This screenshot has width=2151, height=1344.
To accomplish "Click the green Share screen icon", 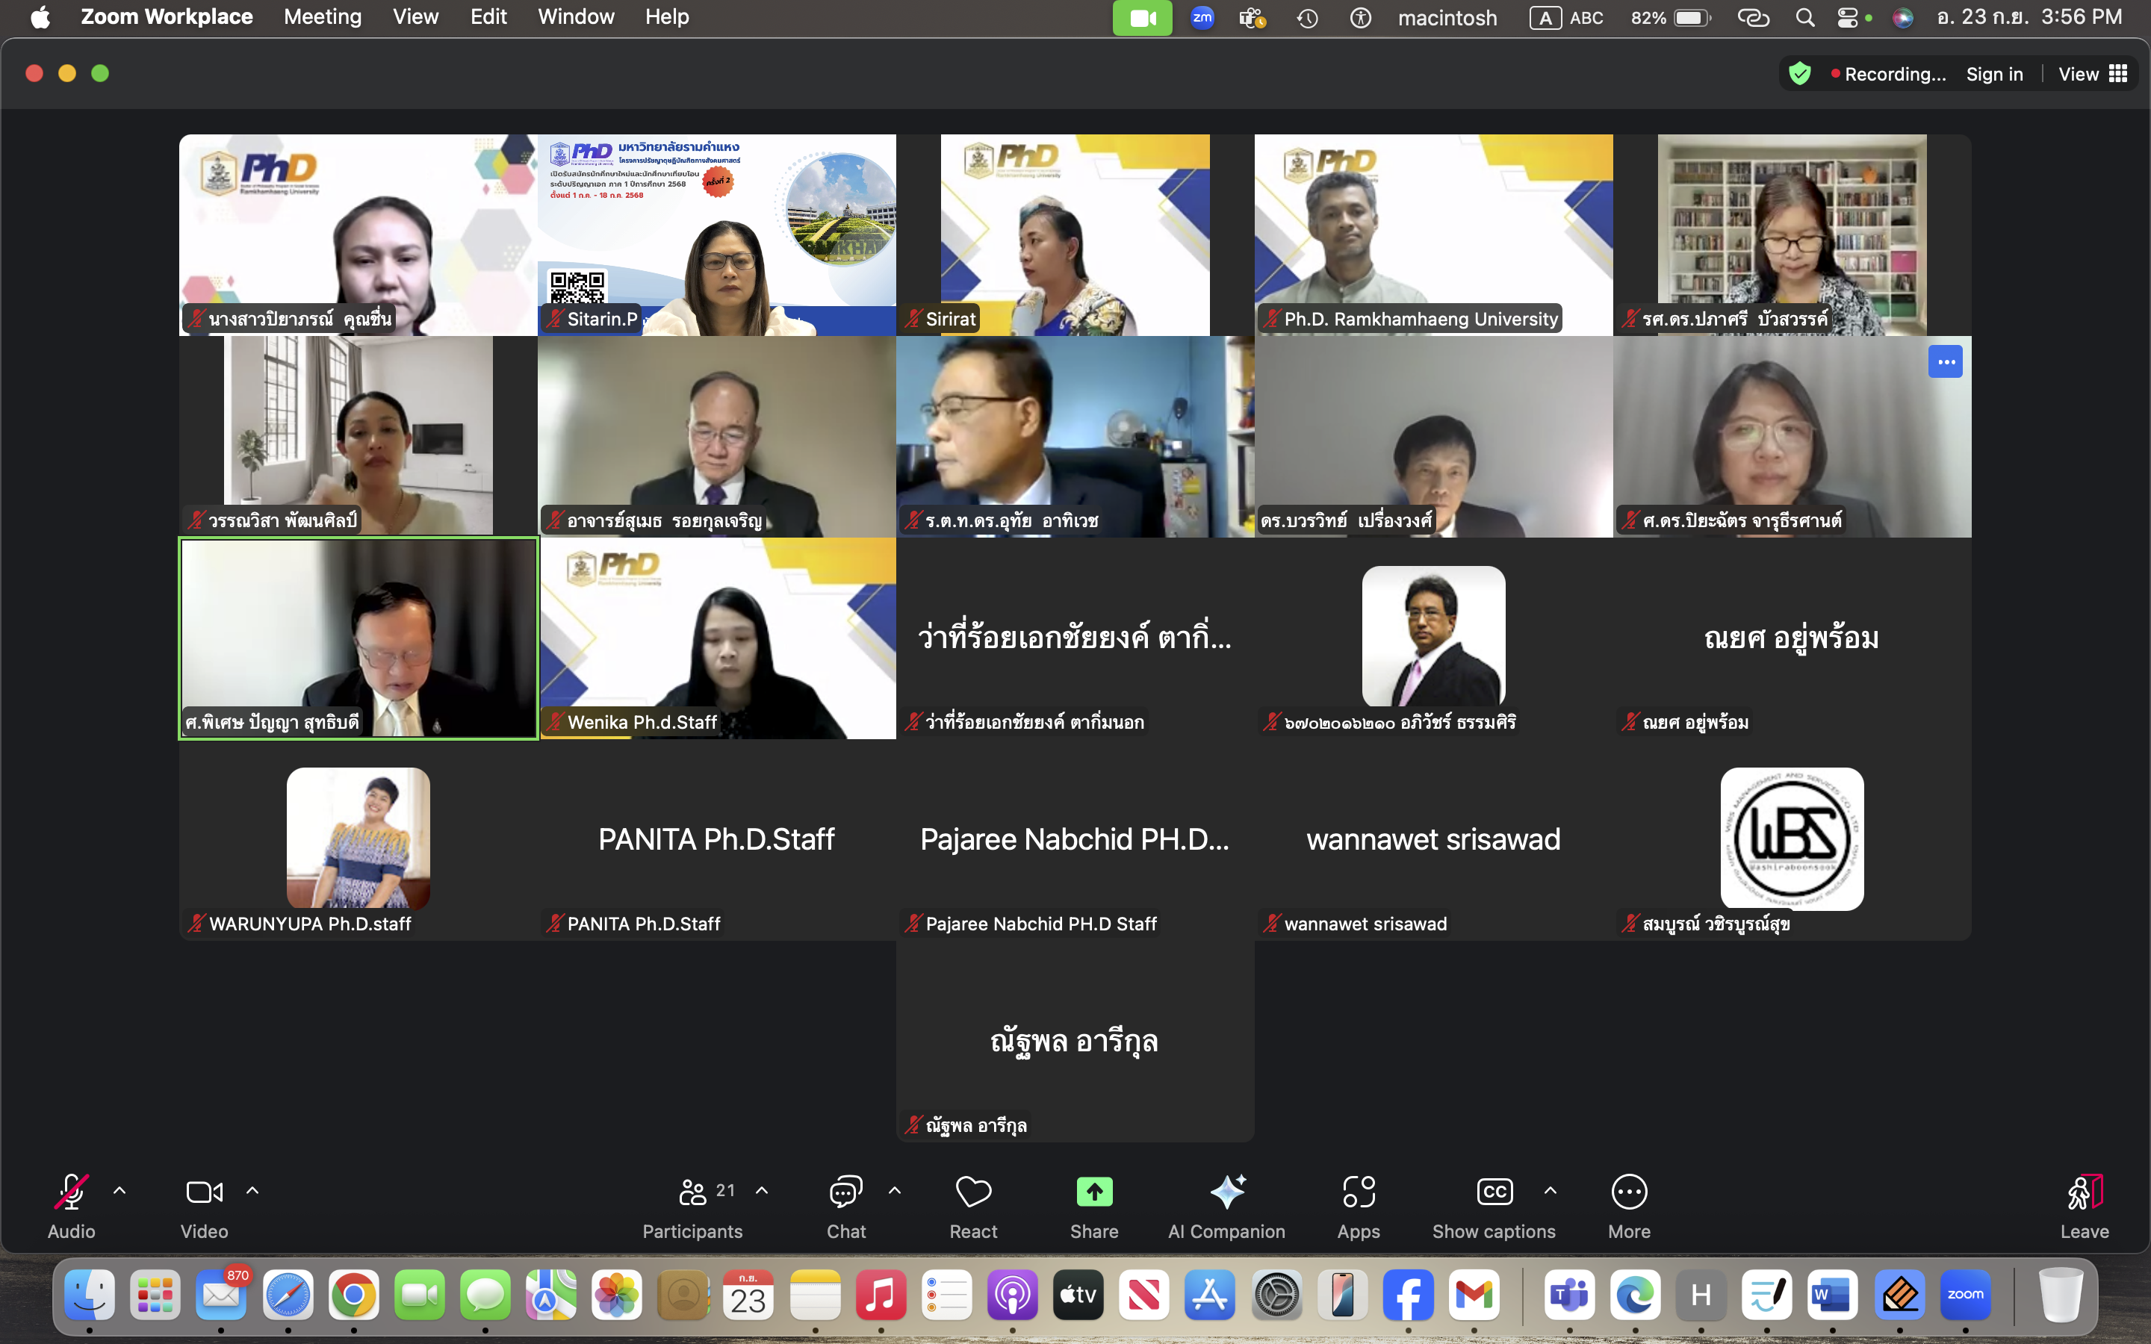I will tap(1094, 1192).
